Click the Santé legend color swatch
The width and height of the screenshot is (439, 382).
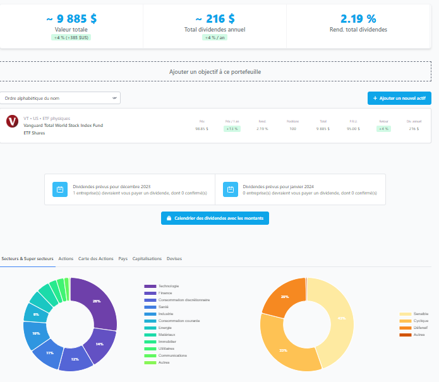pos(150,307)
